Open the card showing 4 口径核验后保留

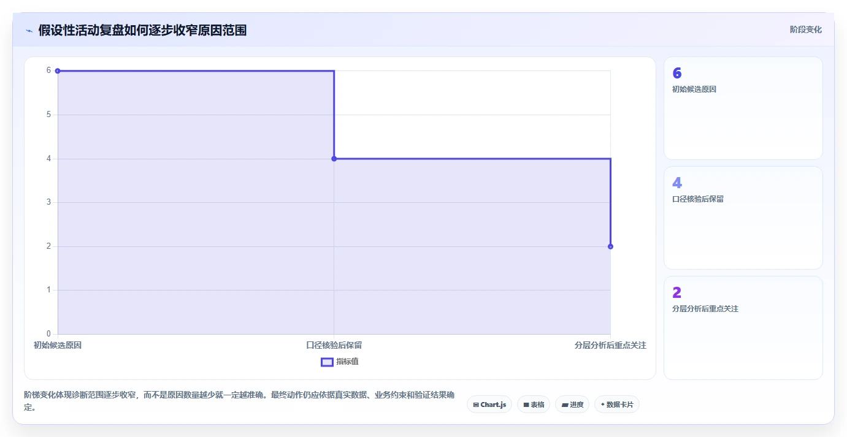click(743, 218)
